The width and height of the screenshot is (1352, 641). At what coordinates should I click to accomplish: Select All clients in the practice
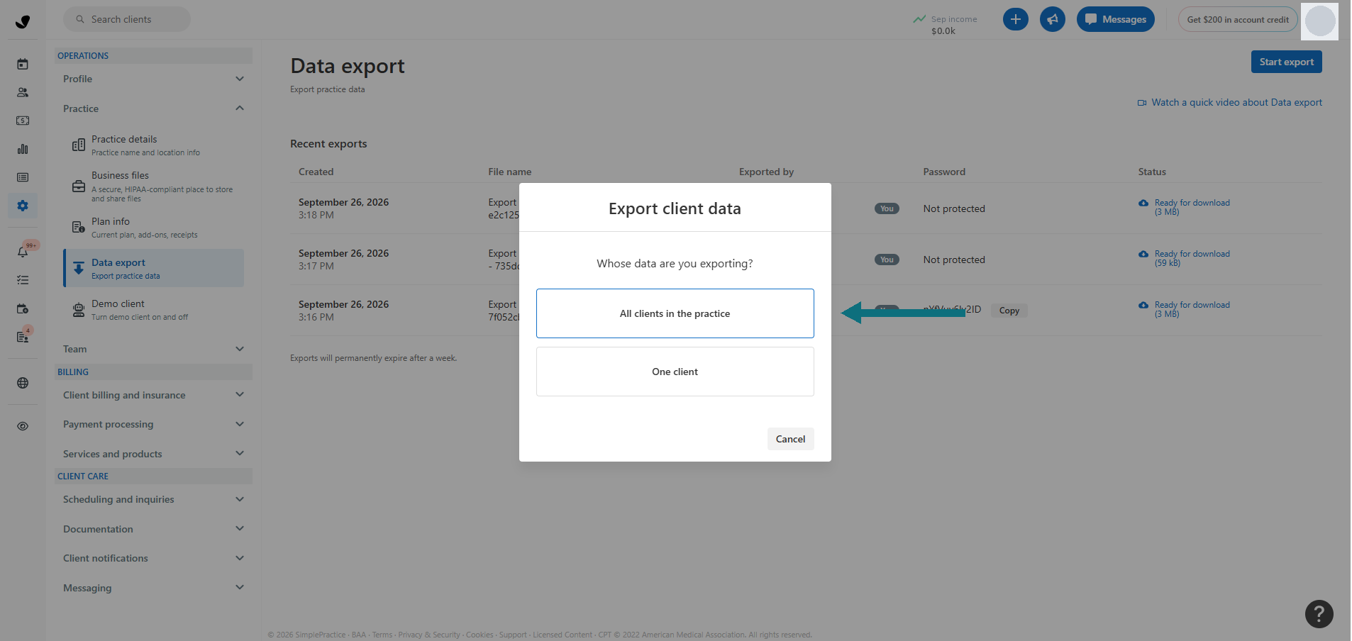tap(675, 313)
